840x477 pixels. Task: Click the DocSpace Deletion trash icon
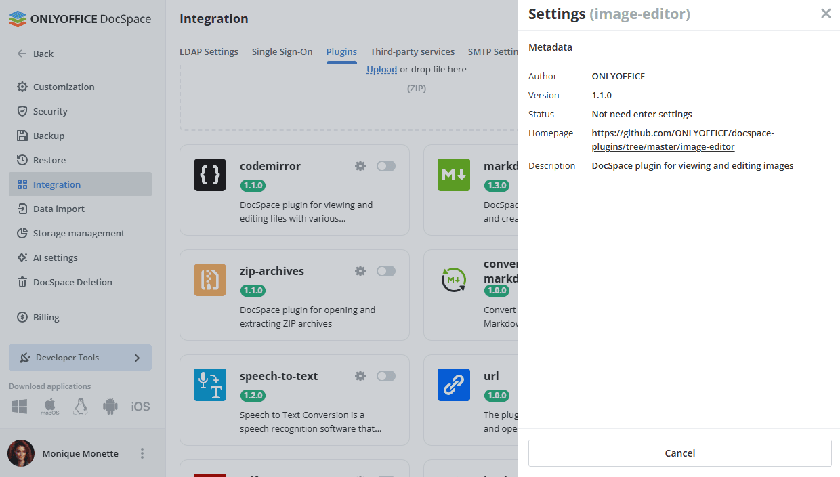coord(22,282)
